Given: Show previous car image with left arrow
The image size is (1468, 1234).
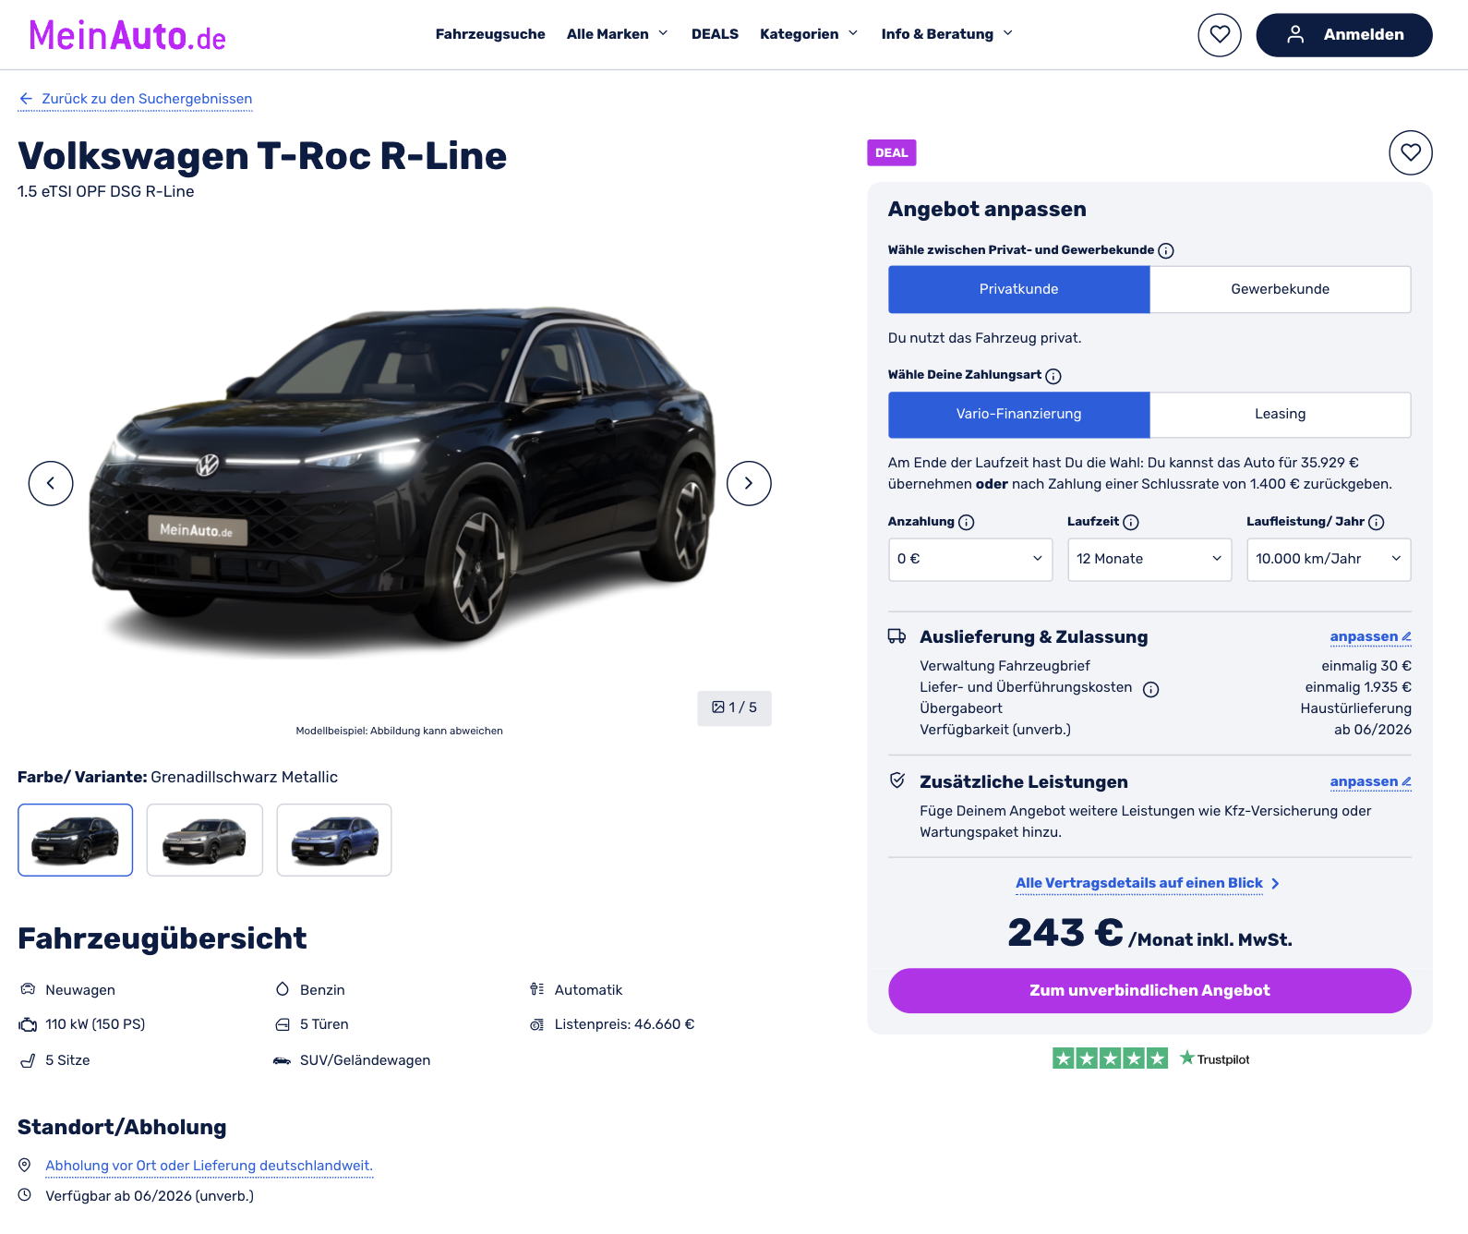Looking at the screenshot, I should tap(51, 483).
